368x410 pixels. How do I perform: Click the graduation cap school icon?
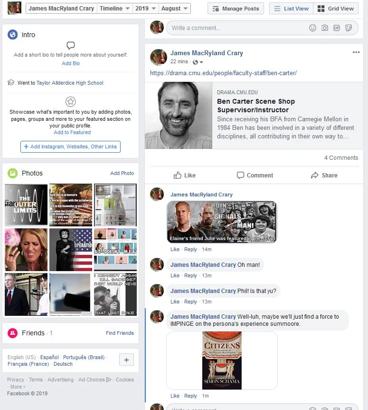click(x=11, y=83)
